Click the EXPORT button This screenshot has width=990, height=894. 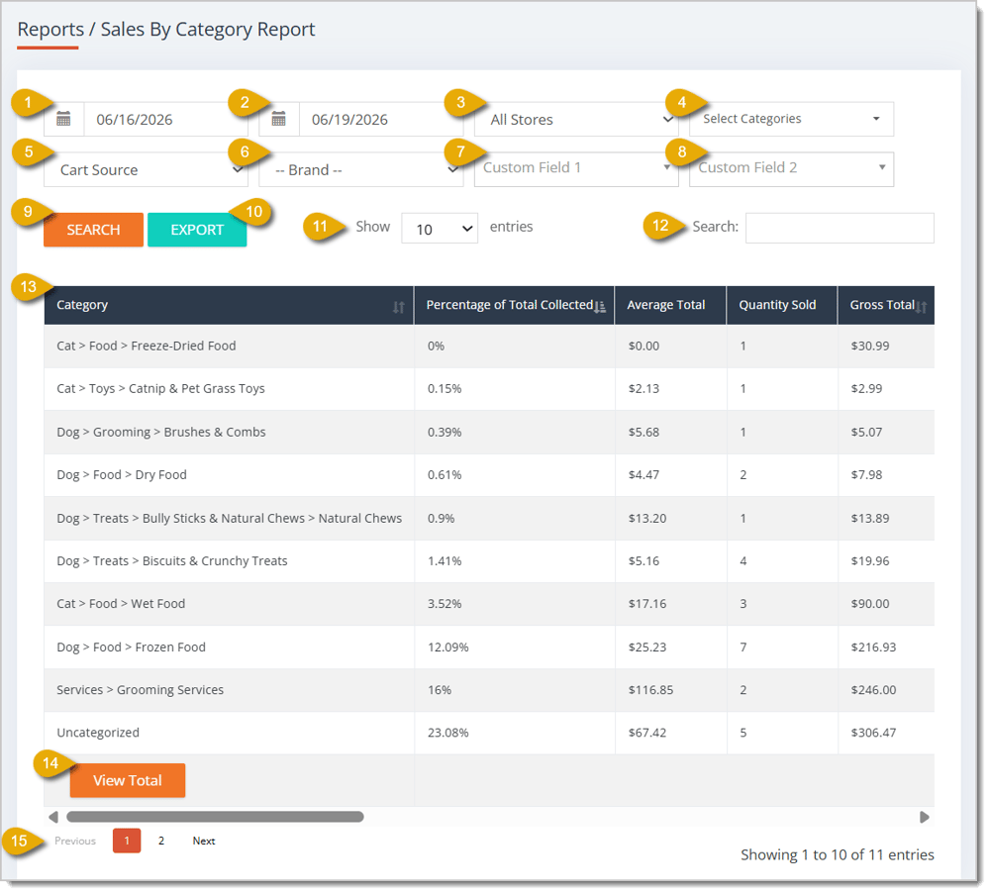tap(197, 229)
